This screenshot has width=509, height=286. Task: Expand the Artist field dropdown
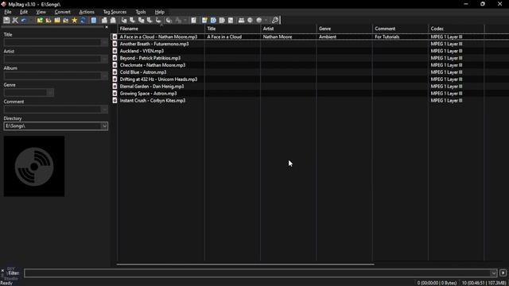point(104,59)
